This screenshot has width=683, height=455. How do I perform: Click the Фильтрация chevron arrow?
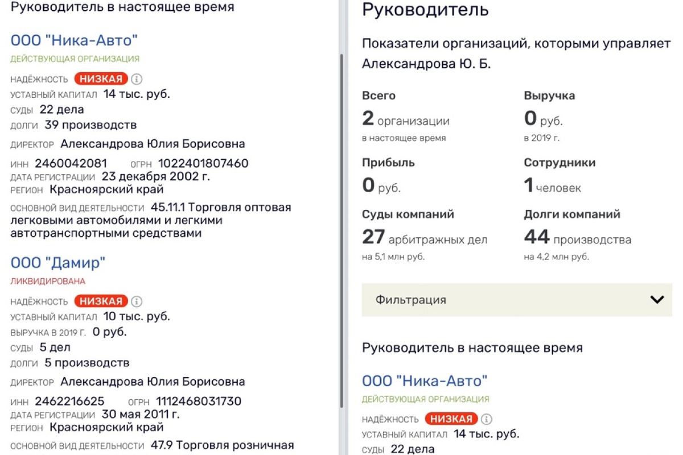pyautogui.click(x=657, y=300)
